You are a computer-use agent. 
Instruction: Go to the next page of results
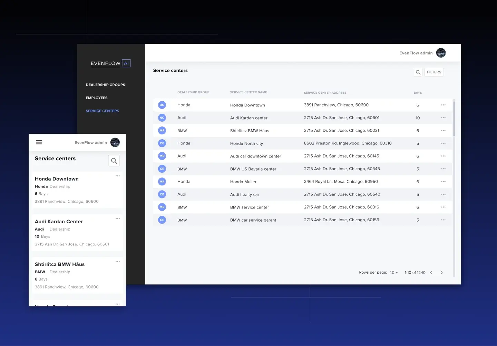(x=441, y=273)
